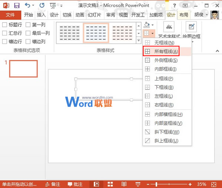Image resolution: width=222 pixels, height=188 pixels.
Task: Open WordArt Styles abc icon
Action: pos(169,27)
